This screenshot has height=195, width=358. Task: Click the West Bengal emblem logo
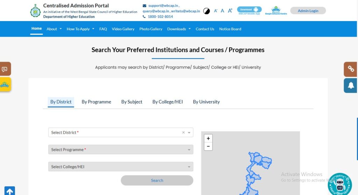(x=35, y=11)
